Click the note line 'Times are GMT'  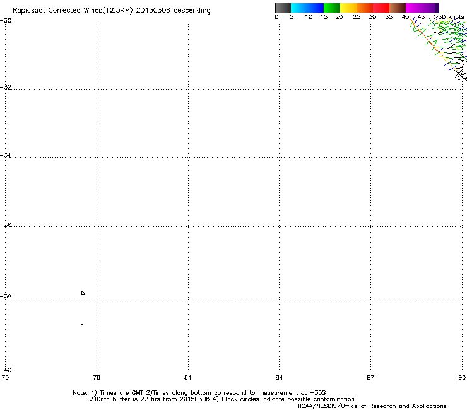click(x=122, y=393)
